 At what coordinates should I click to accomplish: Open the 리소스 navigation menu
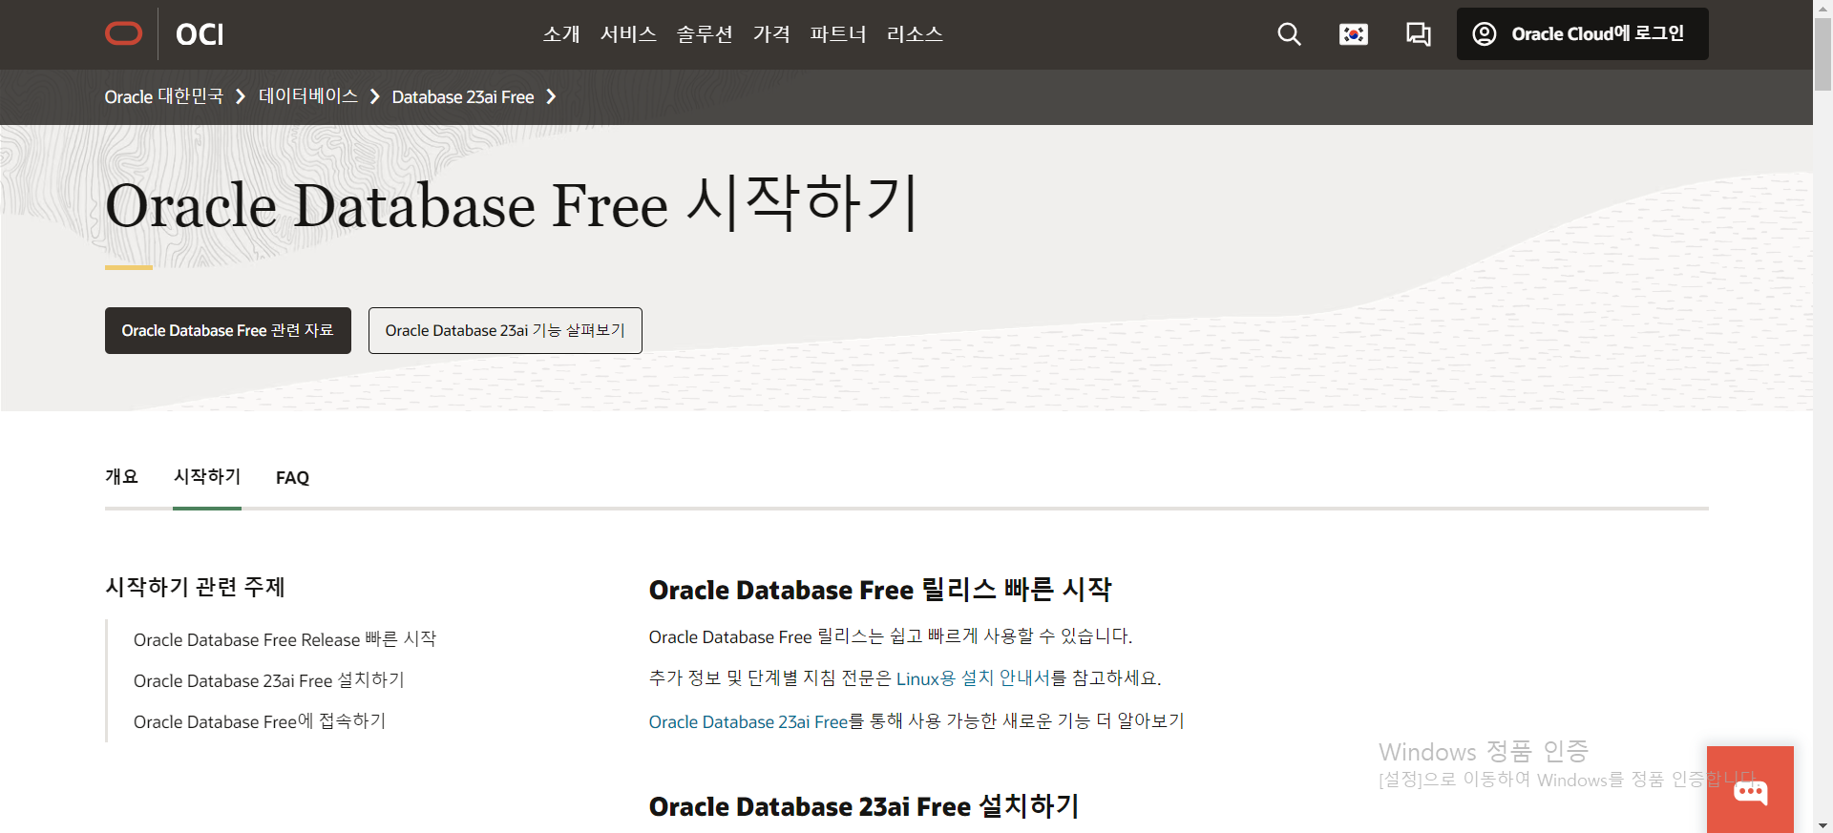point(915,34)
